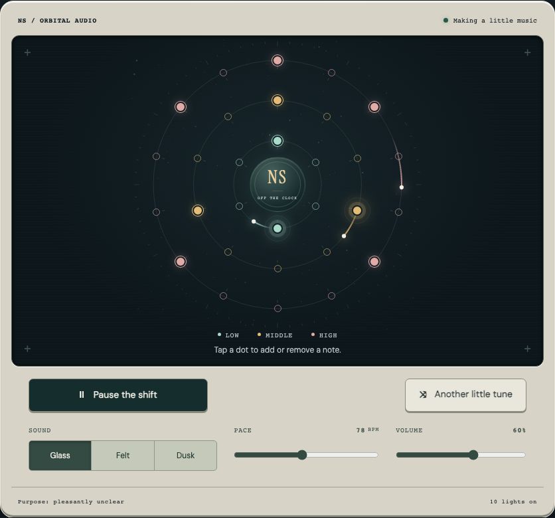Click the '60%' volume value
555x518 pixels.
[x=519, y=430]
